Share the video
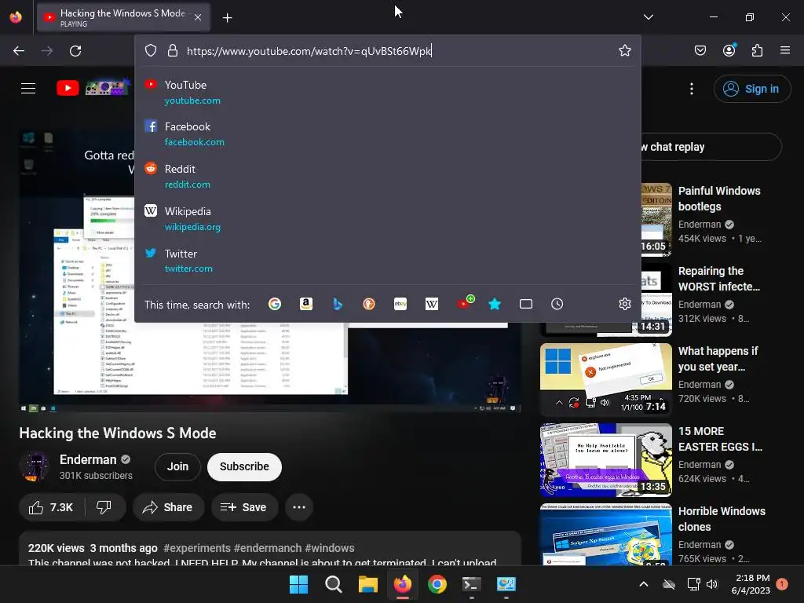The image size is (804, 603). (x=168, y=507)
